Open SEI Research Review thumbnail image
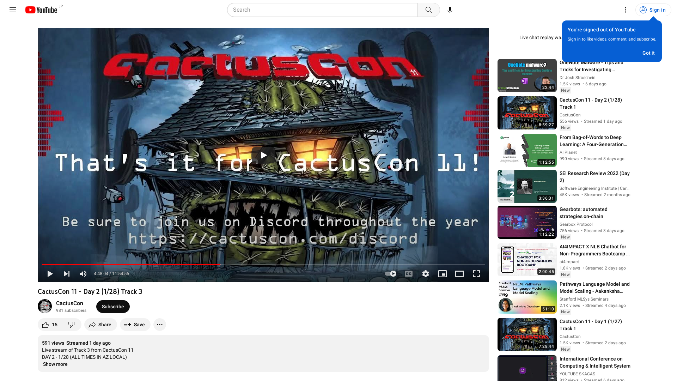This screenshot has height=381, width=677. click(x=527, y=186)
